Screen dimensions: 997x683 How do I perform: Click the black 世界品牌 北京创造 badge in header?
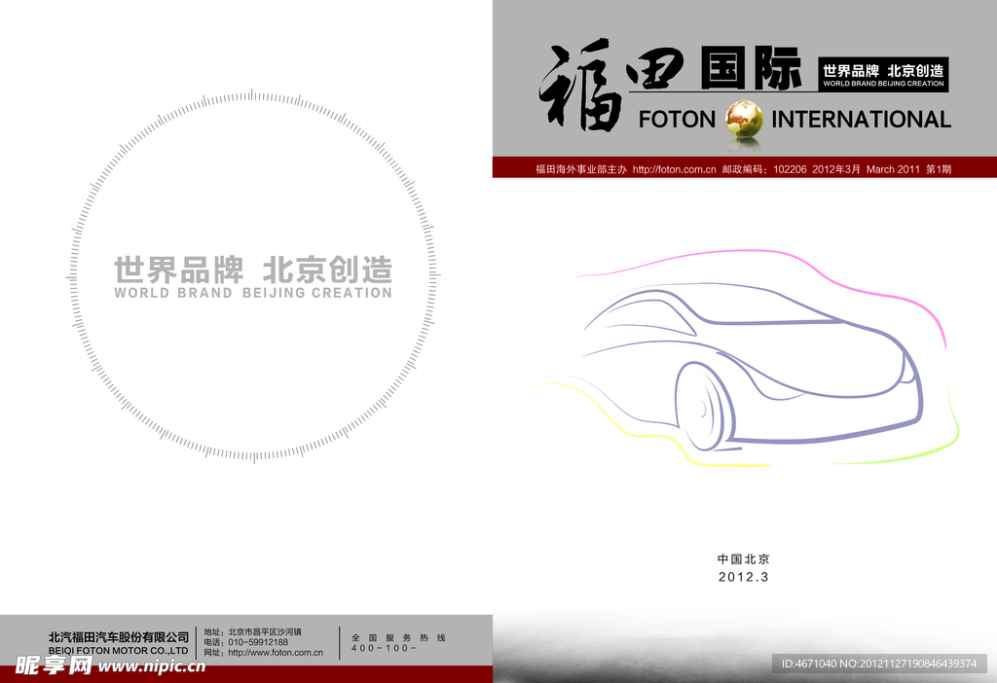[883, 74]
